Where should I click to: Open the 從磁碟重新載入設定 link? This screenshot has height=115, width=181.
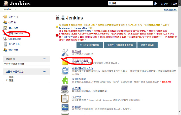[82, 68]
